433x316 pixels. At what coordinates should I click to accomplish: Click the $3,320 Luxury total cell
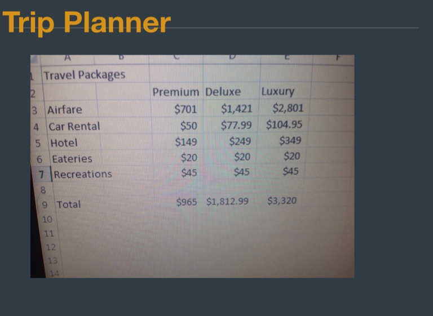282,200
